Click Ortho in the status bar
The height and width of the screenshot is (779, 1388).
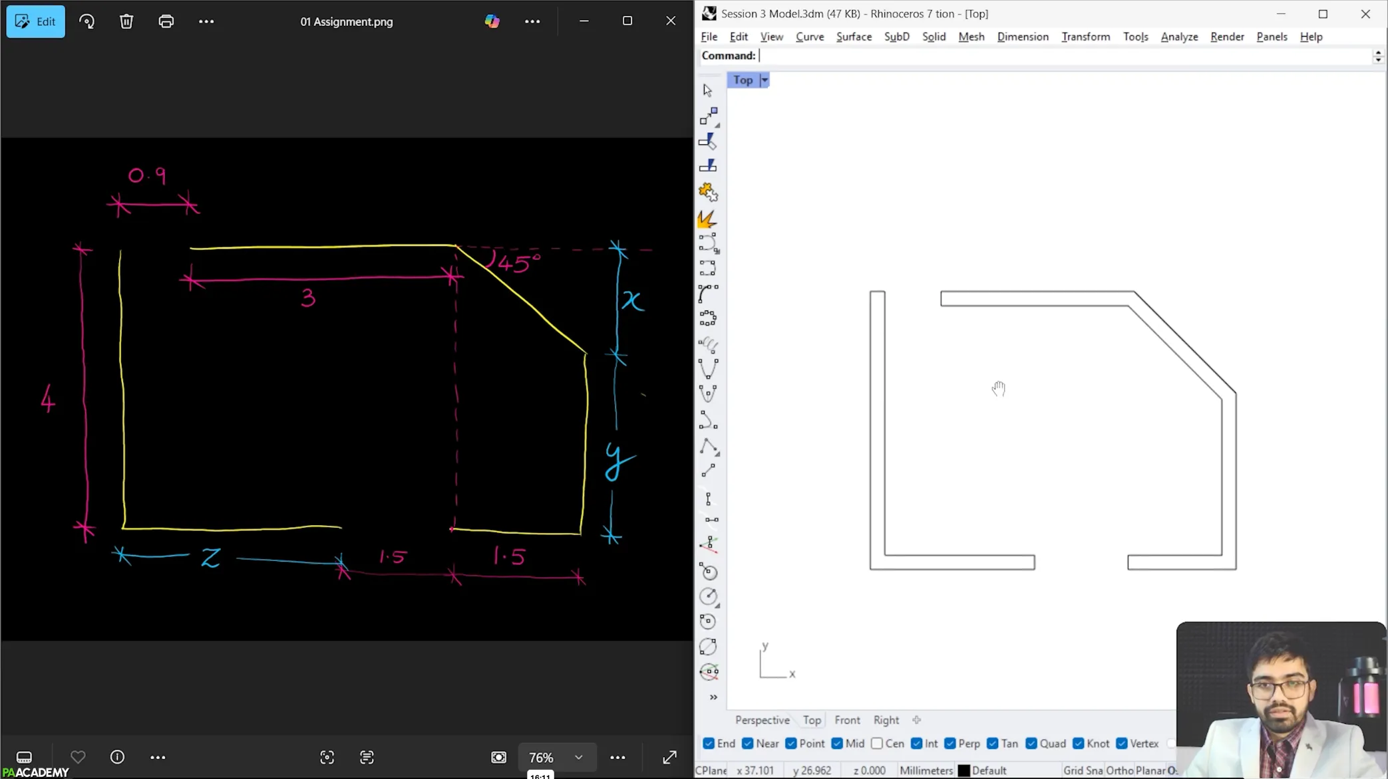coord(1119,770)
